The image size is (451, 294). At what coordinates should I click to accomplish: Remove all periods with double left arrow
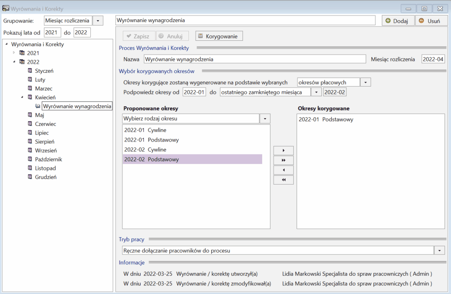pyautogui.click(x=283, y=180)
